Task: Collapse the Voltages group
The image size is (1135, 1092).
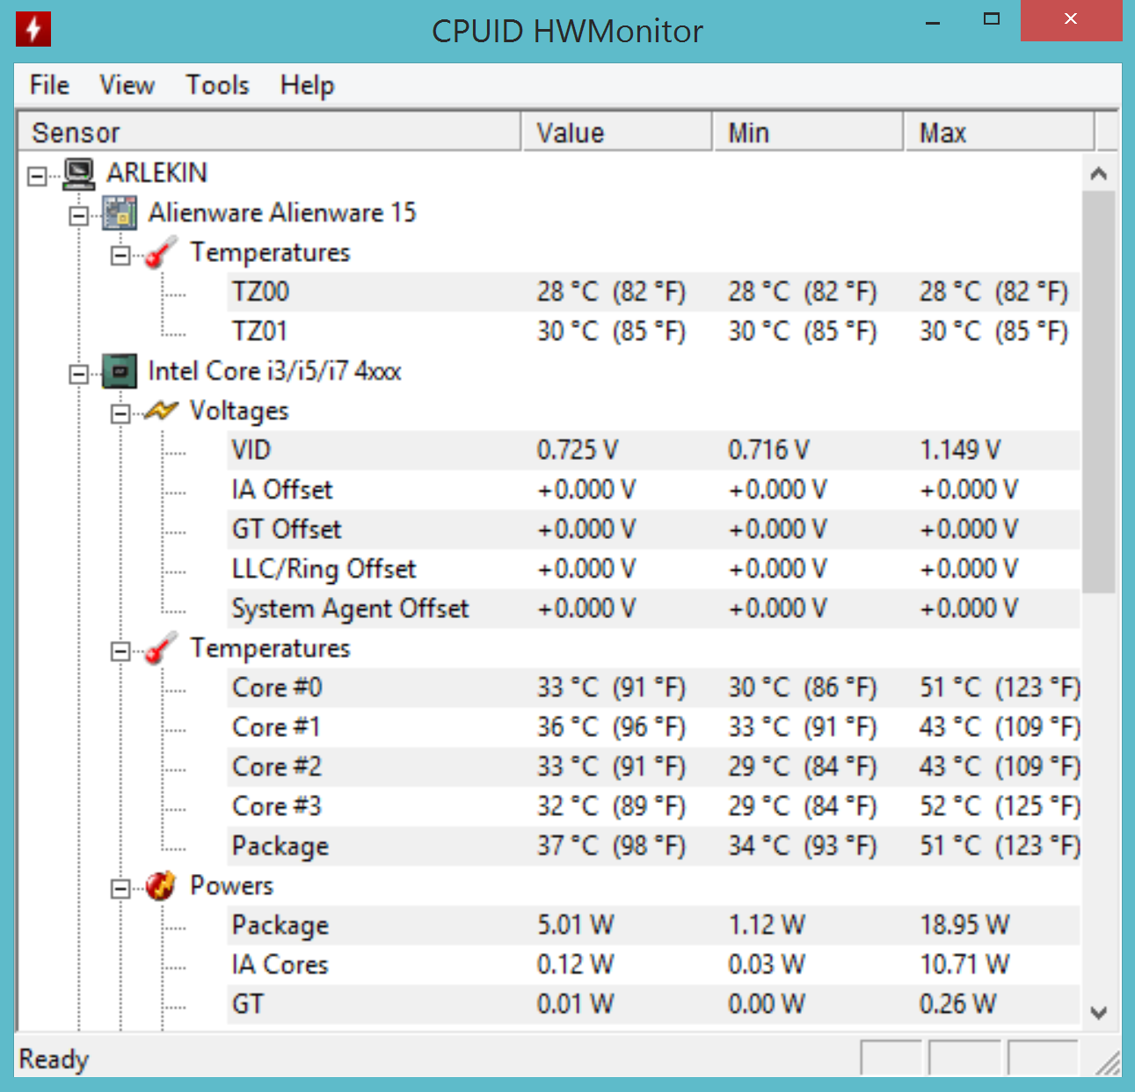Action: click(x=120, y=413)
